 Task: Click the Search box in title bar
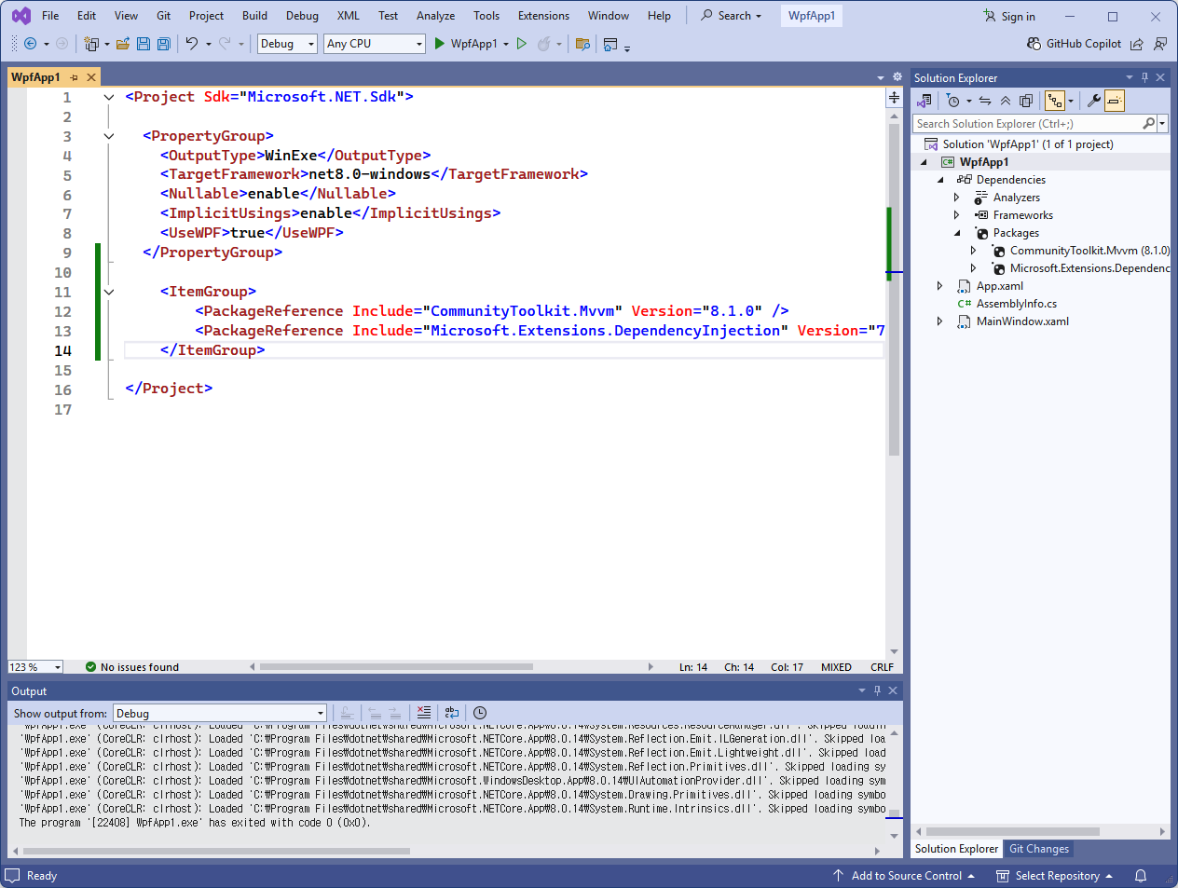click(x=732, y=16)
